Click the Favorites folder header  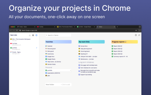coord(58,42)
